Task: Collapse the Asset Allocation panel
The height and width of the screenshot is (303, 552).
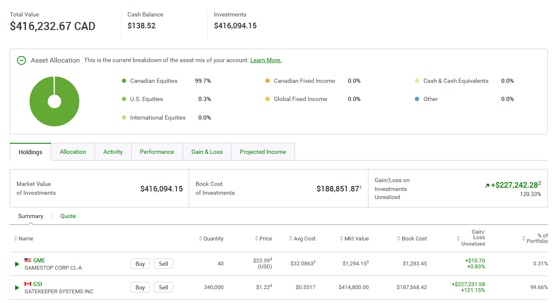Action: pos(22,60)
